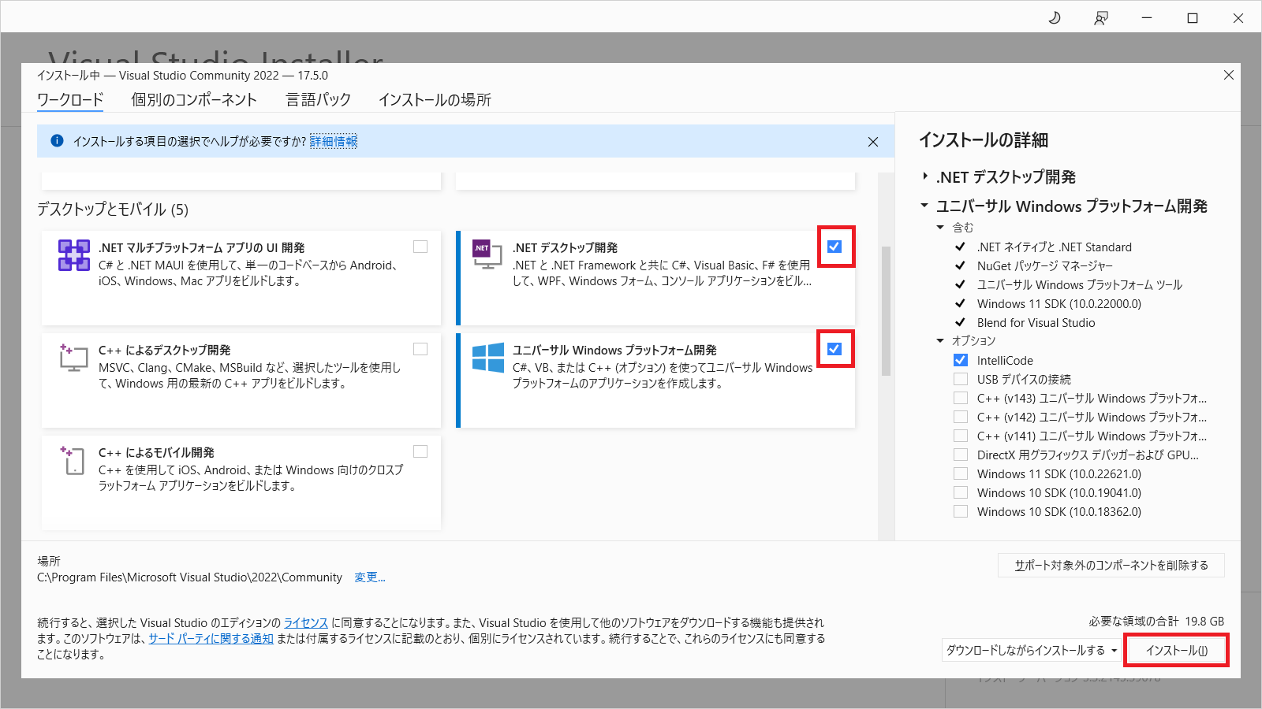This screenshot has width=1262, height=709.
Task: Enable C++ (v142) Universal Windows Platform tools
Action: [x=961, y=417]
